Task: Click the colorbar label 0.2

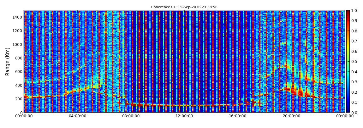Action: pos(354,92)
